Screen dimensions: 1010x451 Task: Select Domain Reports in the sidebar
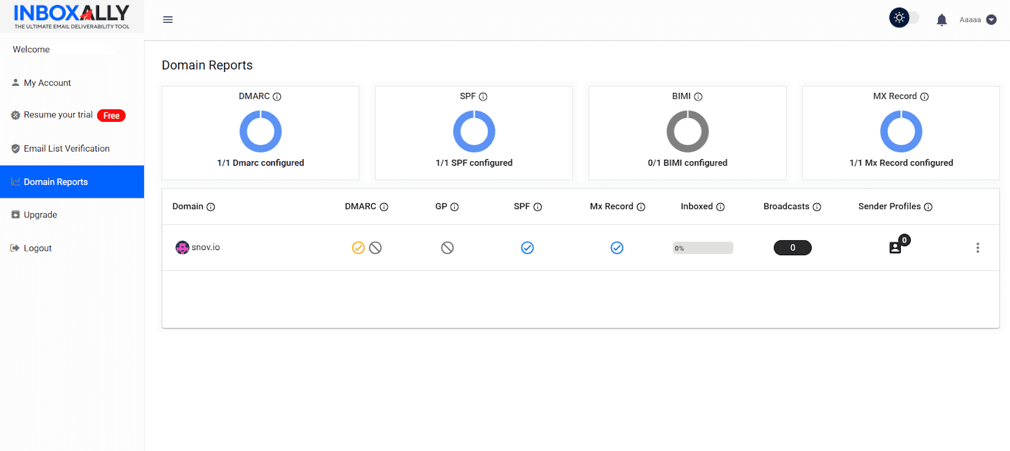[56, 182]
